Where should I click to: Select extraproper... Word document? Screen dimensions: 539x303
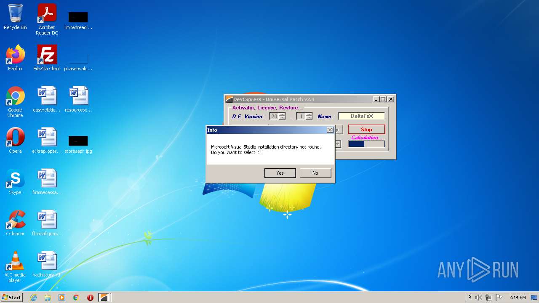(47, 141)
